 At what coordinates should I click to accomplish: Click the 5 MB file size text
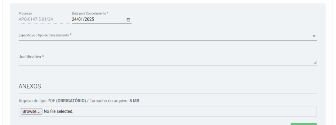(134, 101)
